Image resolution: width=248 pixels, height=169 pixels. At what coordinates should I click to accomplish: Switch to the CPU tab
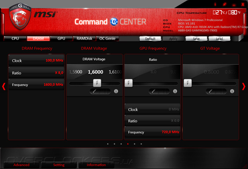click(x=15, y=39)
